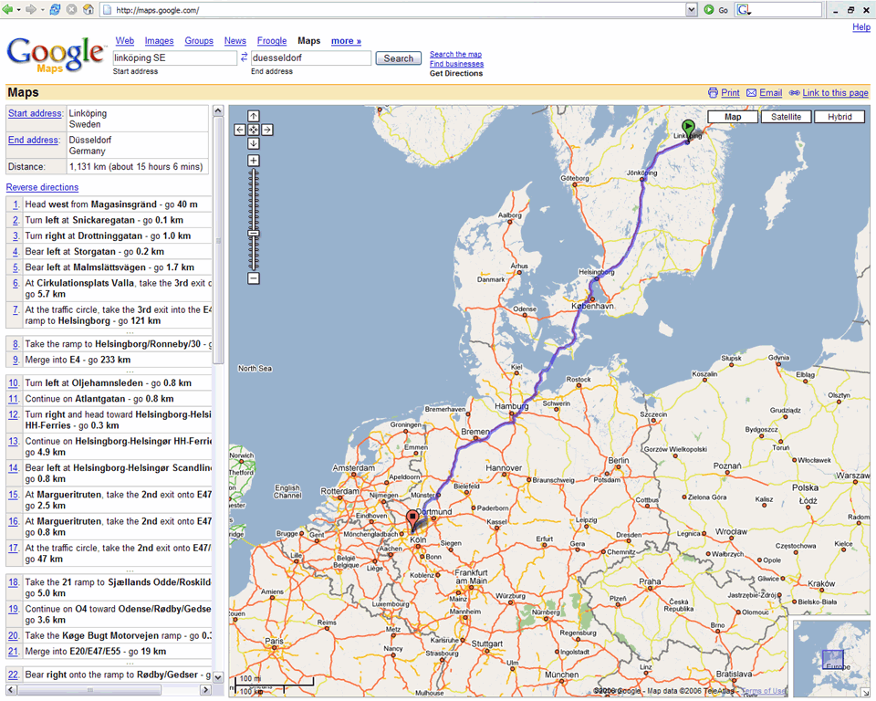Viewport: 876px width, 701px height.
Task: Click the map zoom slider handle
Action: tap(254, 233)
